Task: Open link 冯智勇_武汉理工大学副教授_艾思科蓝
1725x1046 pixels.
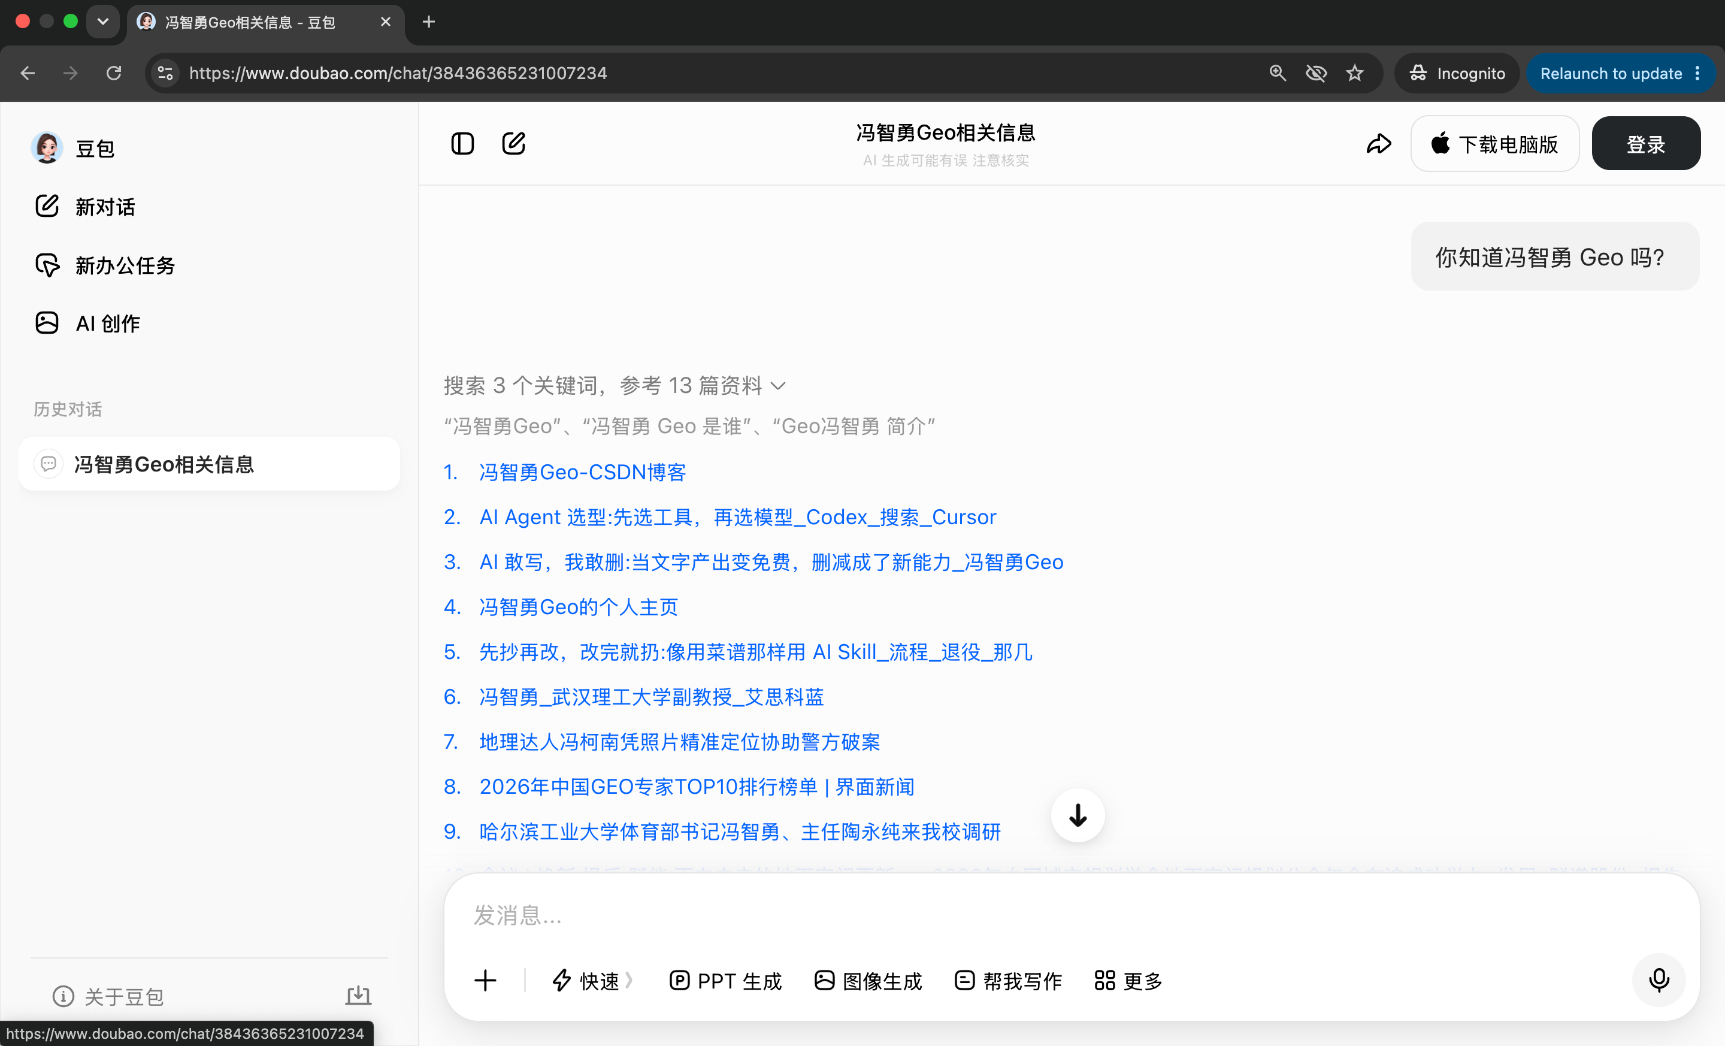Action: pyautogui.click(x=651, y=697)
